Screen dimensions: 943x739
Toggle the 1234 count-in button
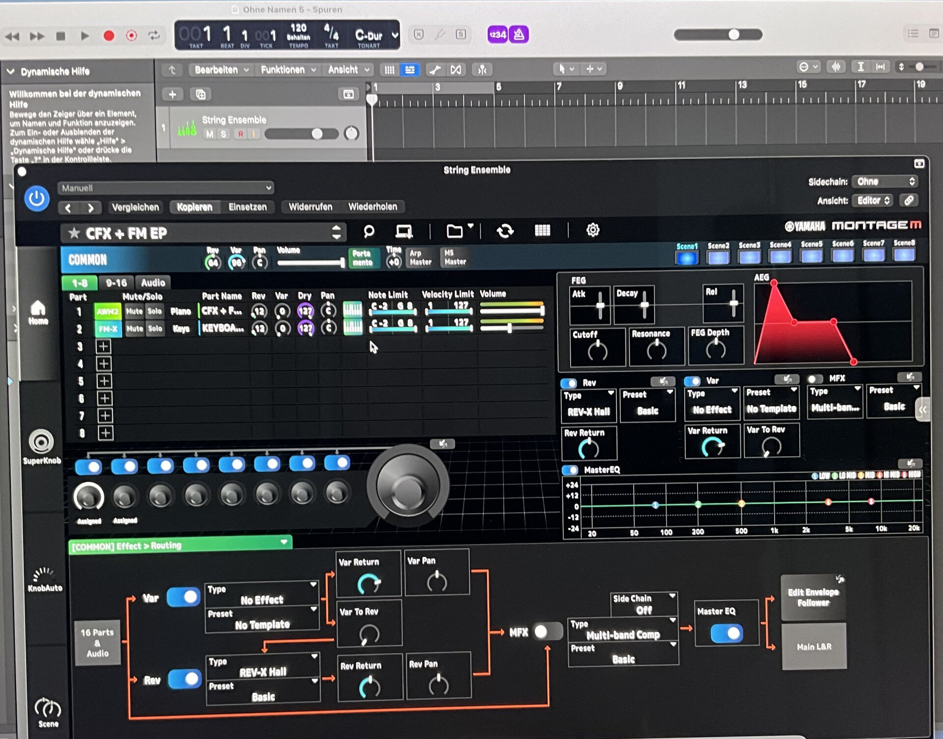(498, 34)
